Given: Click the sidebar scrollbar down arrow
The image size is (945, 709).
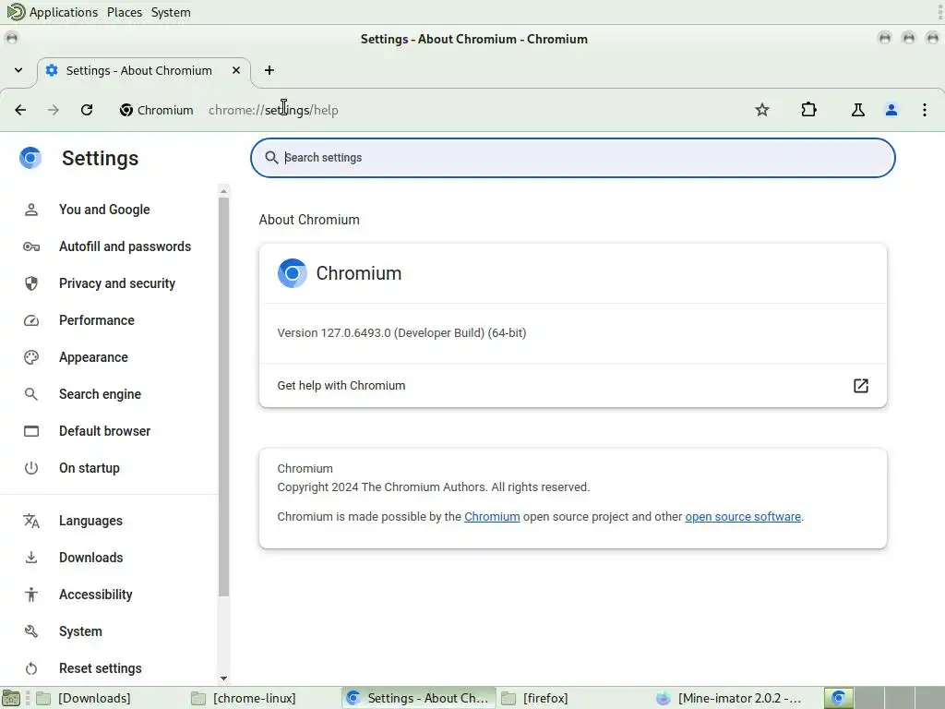Looking at the screenshot, I should [223, 679].
